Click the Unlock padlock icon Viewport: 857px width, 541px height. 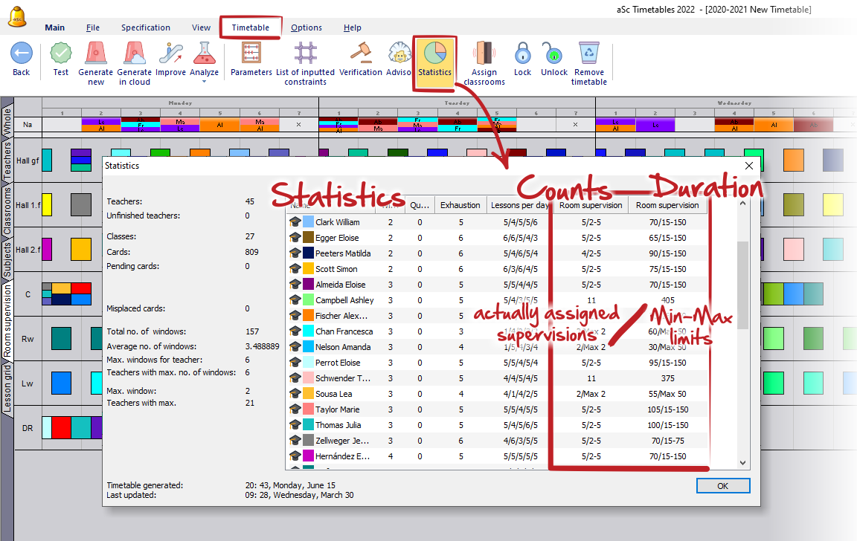(553, 54)
